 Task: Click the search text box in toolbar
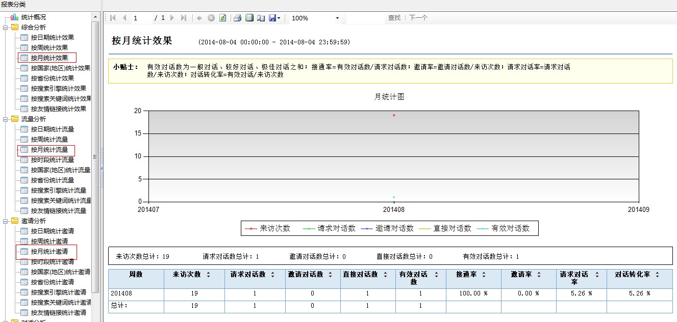click(365, 18)
